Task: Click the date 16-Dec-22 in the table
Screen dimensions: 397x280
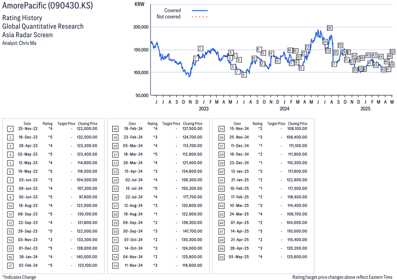Action: 28,137
